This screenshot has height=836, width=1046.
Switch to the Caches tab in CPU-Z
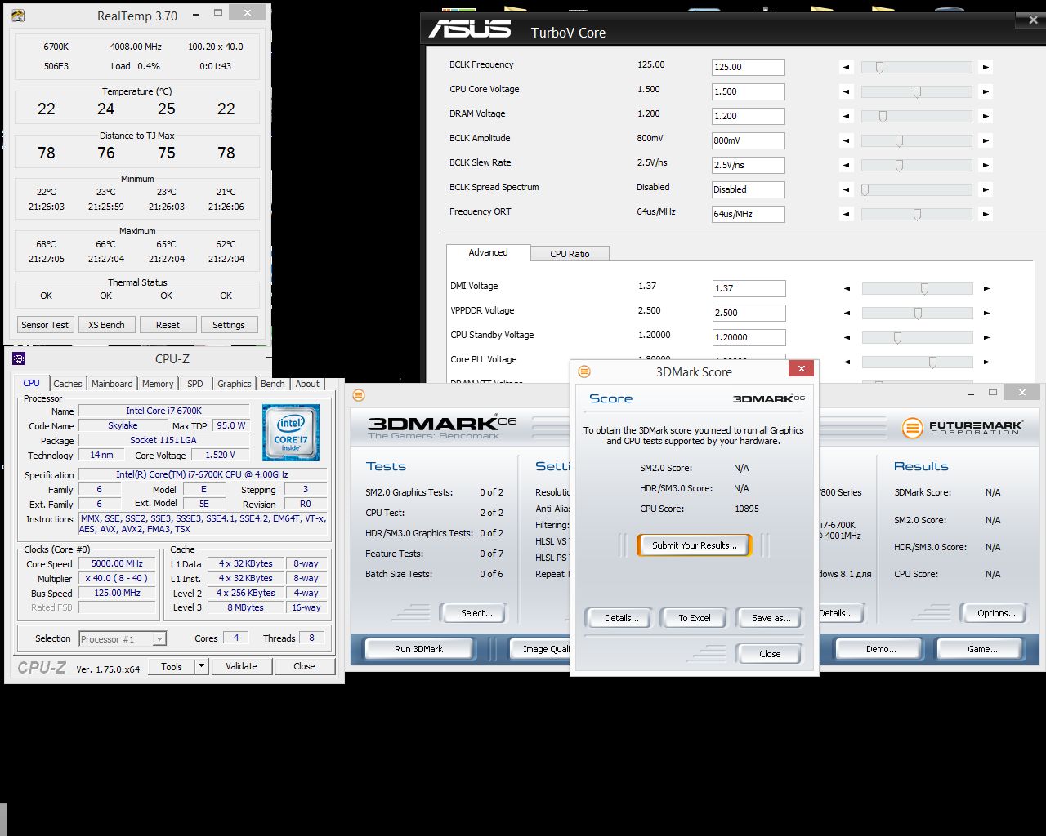(68, 384)
